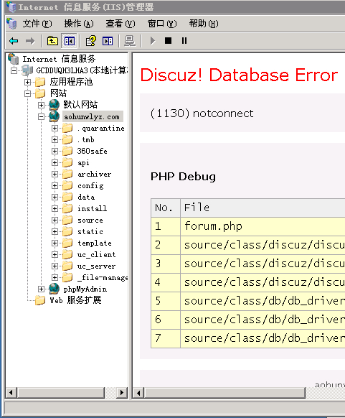Click the content pane left scroll arrow
Screen dimensions: 345x418
point(138,393)
